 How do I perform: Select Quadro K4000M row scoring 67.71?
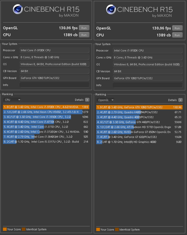[139, 112]
